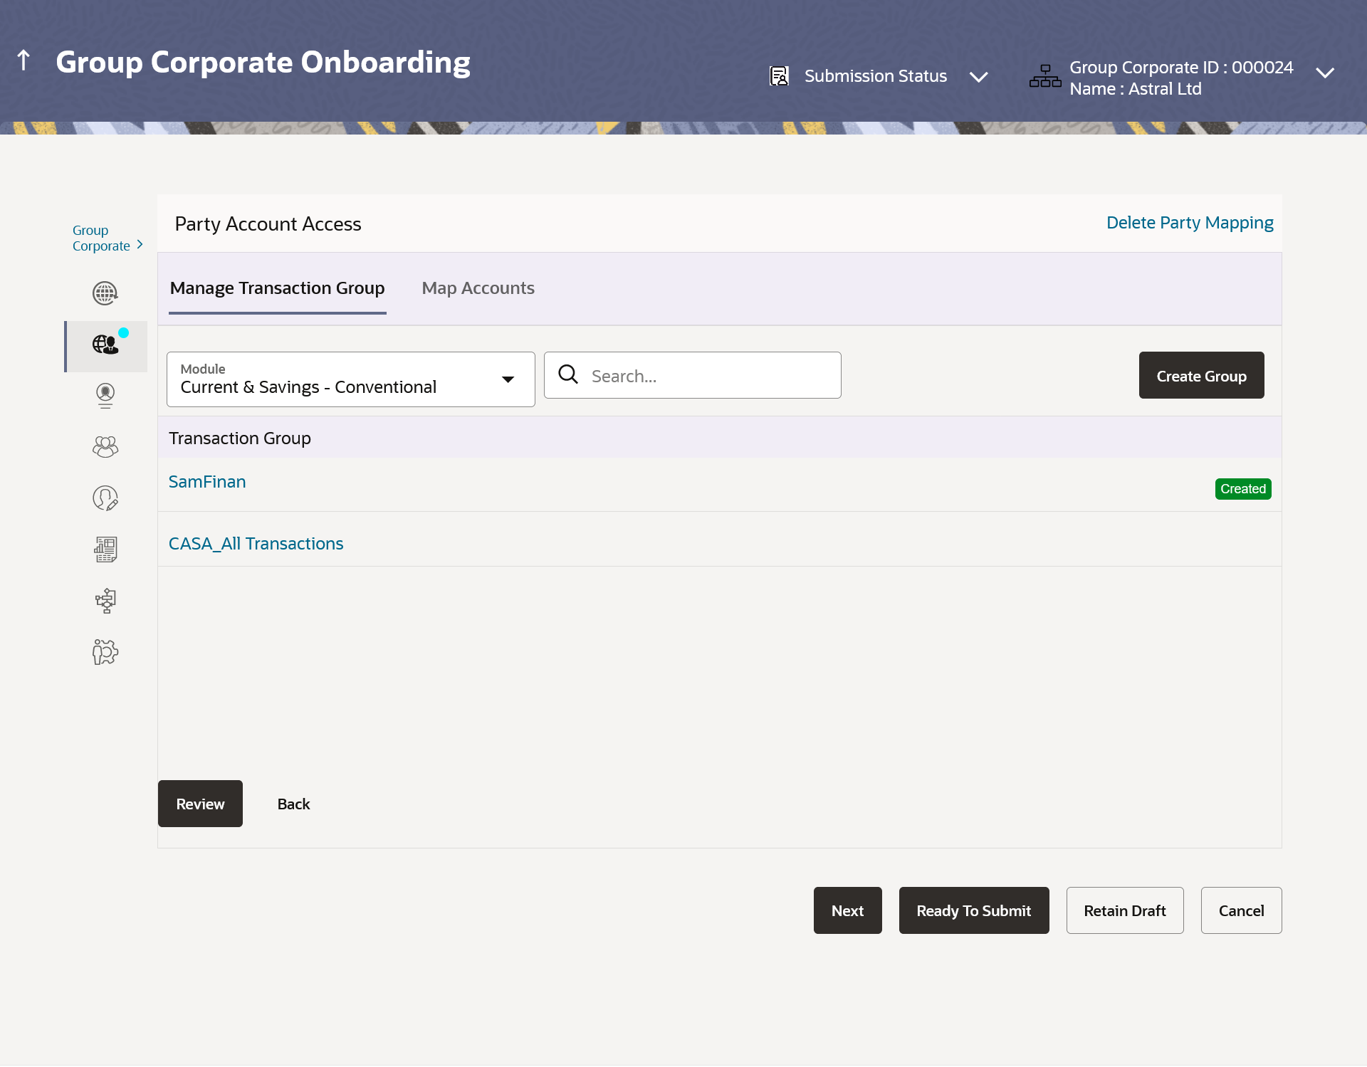Expand the Group Corporate sidebar arrow
The width and height of the screenshot is (1367, 1067).
(140, 244)
